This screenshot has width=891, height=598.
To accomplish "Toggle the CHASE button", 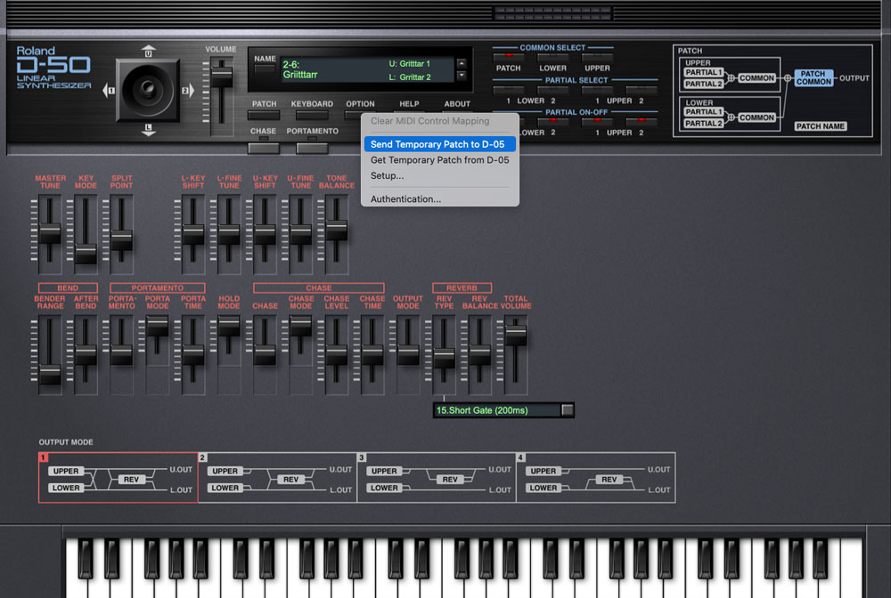I will coord(264,148).
